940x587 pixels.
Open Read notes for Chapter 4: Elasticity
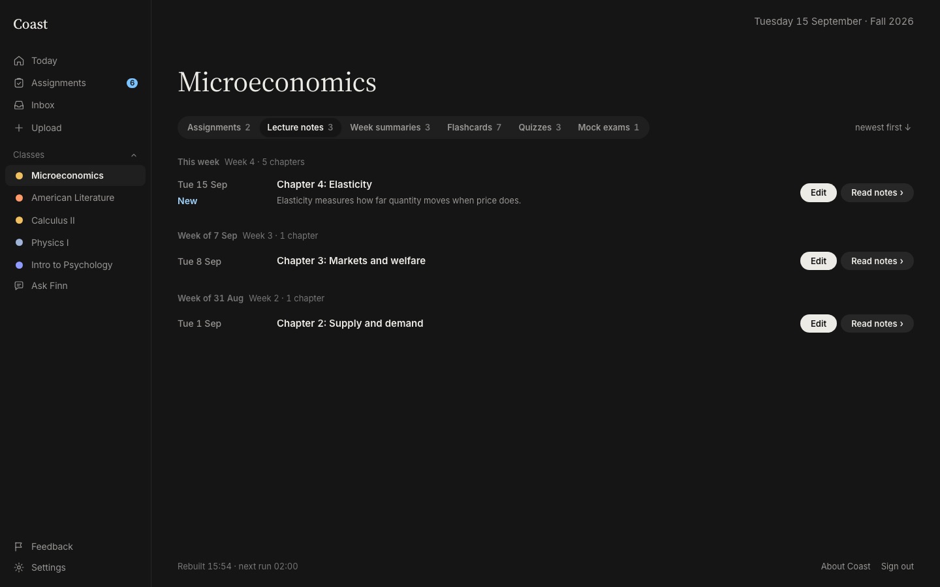[x=877, y=192]
